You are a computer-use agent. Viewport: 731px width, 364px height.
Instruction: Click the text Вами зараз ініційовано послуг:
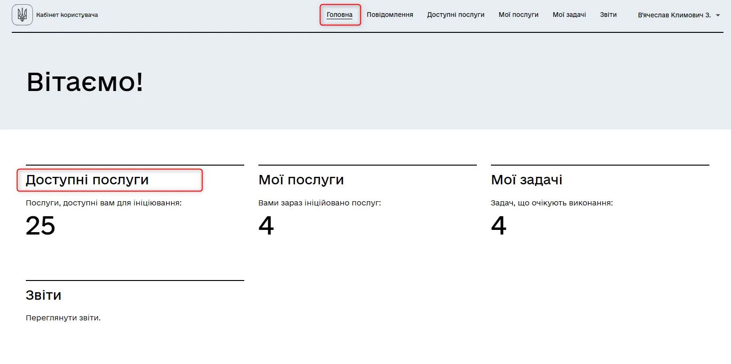(x=320, y=203)
